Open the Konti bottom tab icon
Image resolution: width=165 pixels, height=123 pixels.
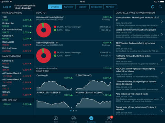click(x=56, y=118)
